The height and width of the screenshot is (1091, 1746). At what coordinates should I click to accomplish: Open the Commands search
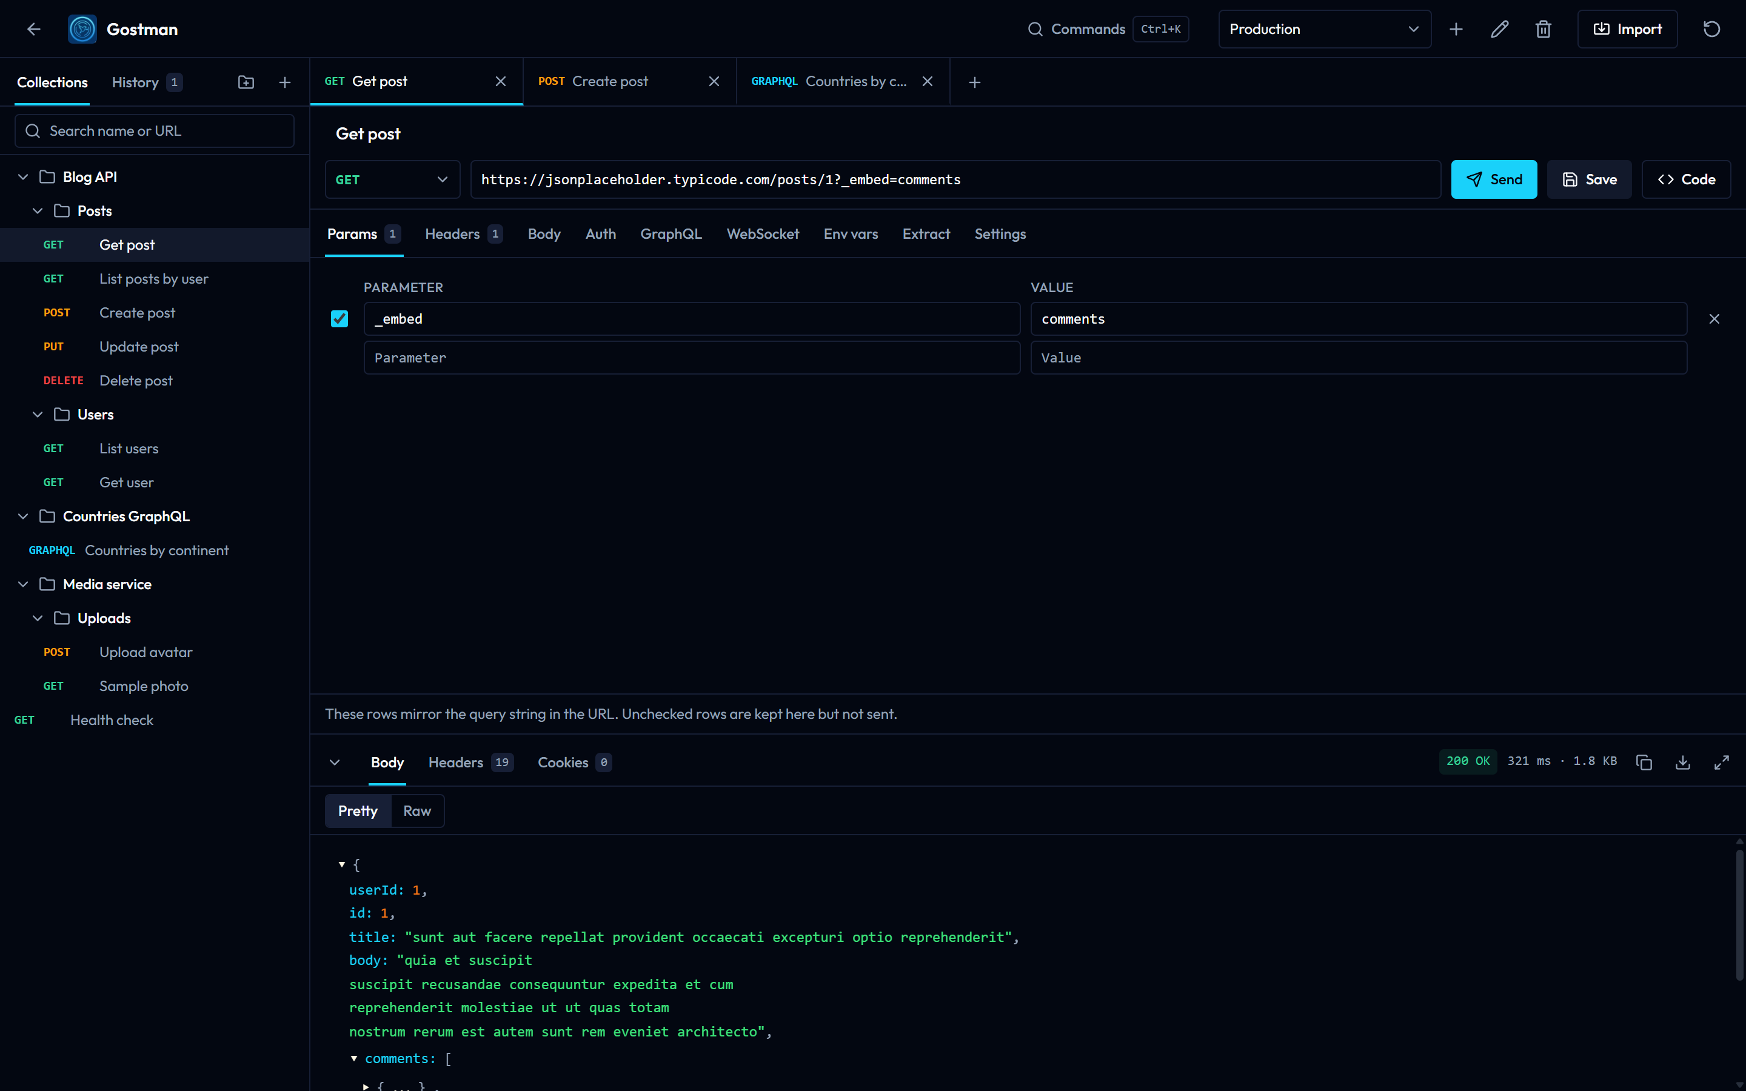click(x=1108, y=29)
